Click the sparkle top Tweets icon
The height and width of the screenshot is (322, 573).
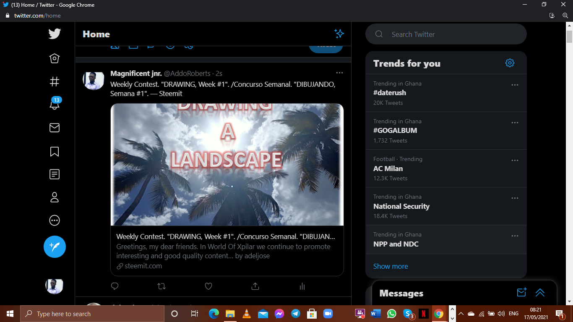pyautogui.click(x=339, y=34)
